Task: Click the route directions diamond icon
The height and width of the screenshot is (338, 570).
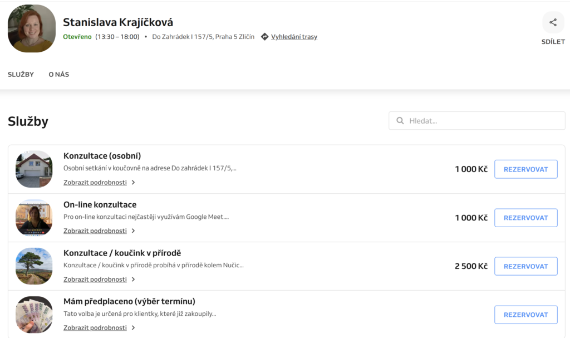Action: point(264,37)
